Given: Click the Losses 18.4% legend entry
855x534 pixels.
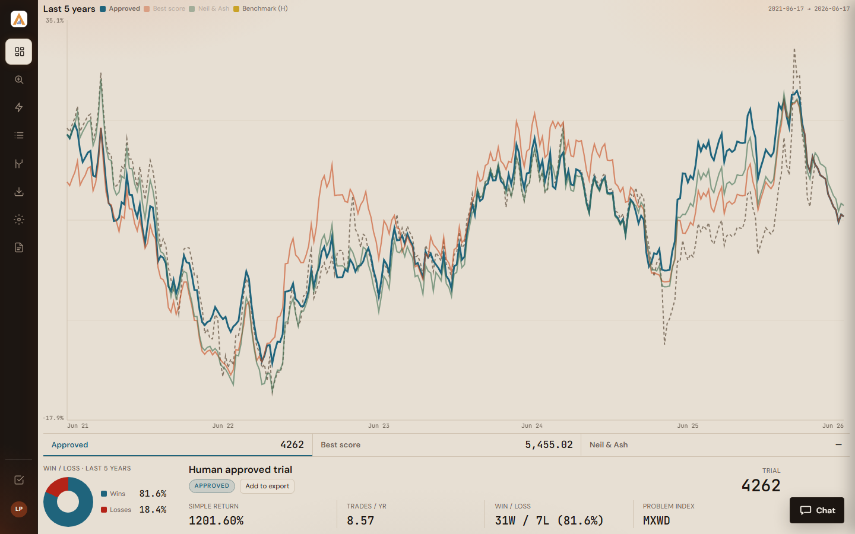Looking at the screenshot, I should (134, 510).
